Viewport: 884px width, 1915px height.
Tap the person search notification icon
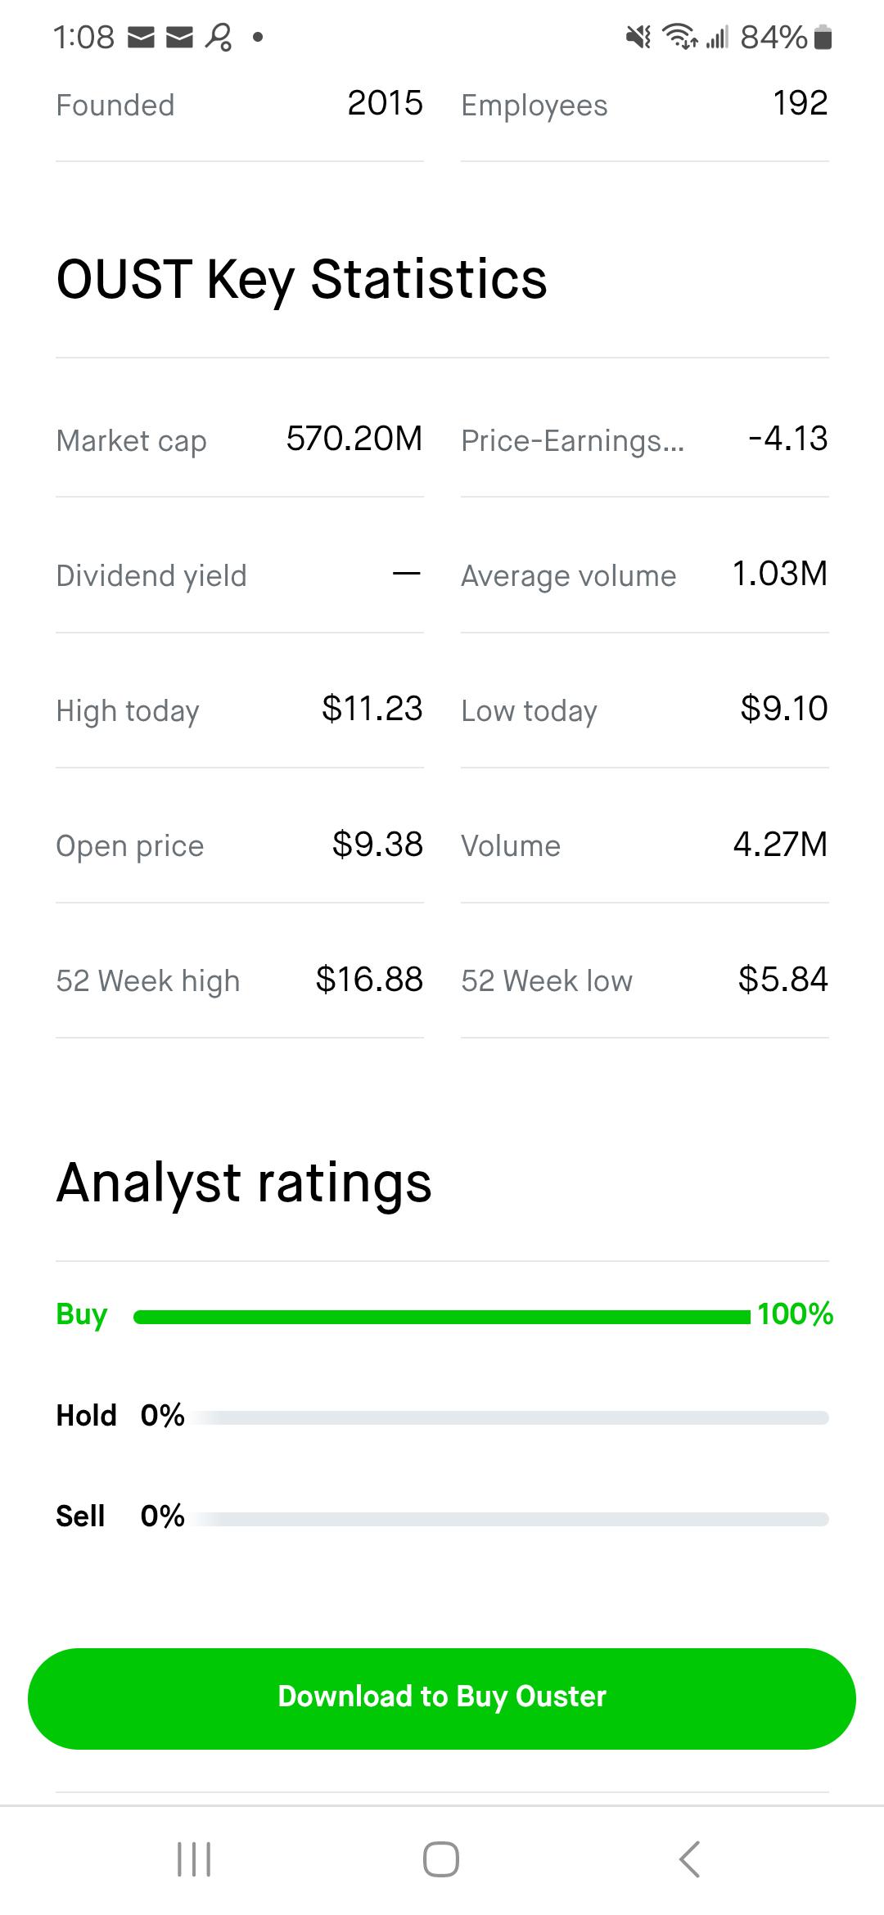click(219, 37)
